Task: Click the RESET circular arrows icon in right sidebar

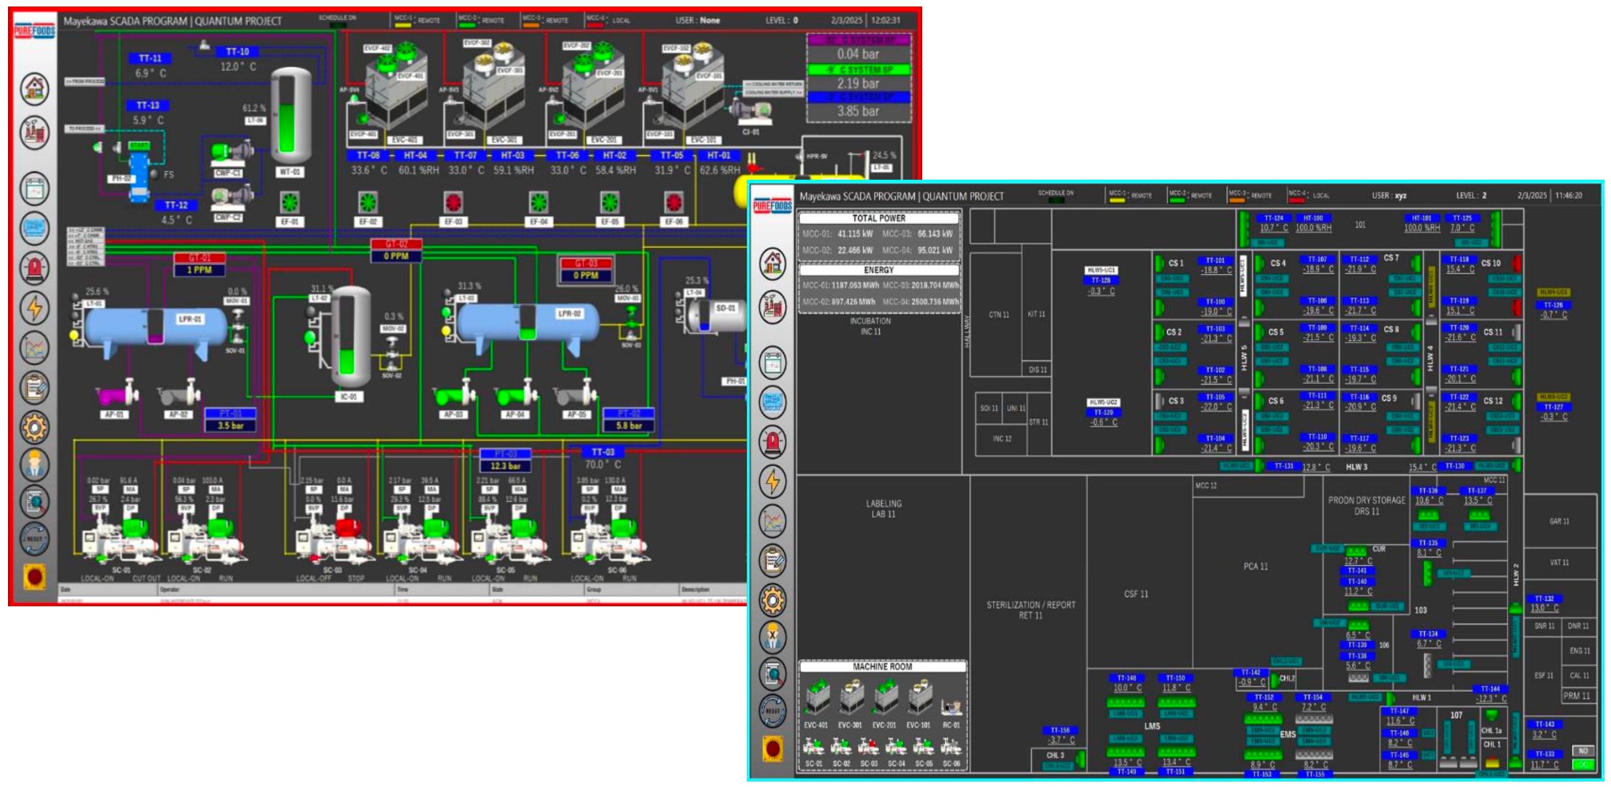Action: coord(772,710)
